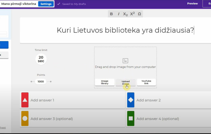Image resolution: width=211 pixels, height=134 pixels.
Task: Click the image placeholder icon in the drop zone
Action: 125,61
